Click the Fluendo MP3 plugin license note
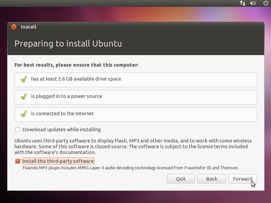The width and height of the screenshot is (271, 203). (130, 168)
